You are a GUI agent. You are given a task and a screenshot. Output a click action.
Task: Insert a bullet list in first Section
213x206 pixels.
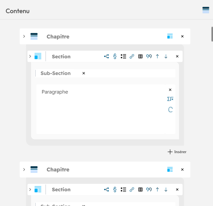click(x=124, y=56)
